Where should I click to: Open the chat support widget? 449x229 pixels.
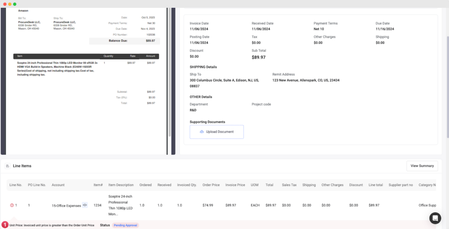[x=435, y=218]
